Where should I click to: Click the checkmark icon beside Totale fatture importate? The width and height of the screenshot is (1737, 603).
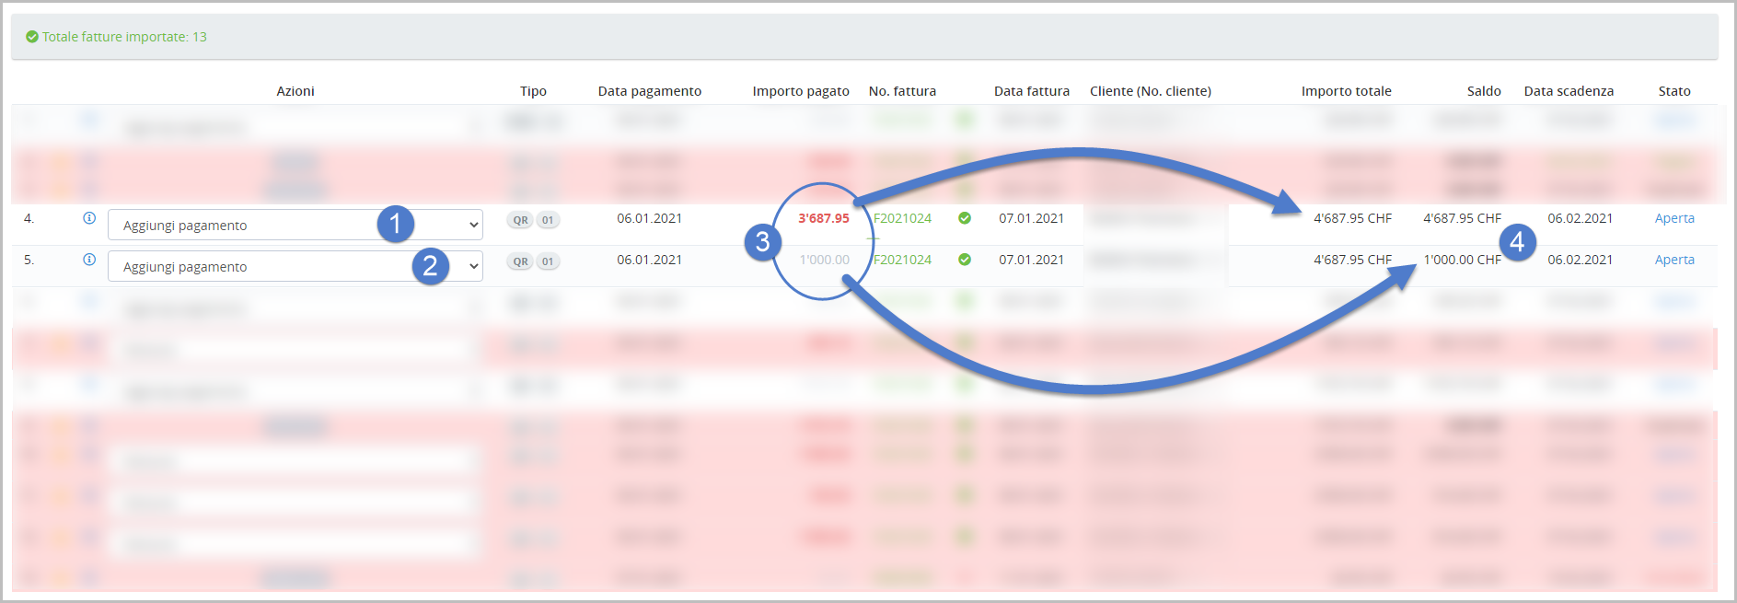(x=32, y=37)
